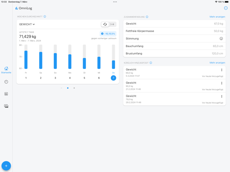Select day 6 Wednesday in chart
The width and height of the screenshot is (230, 172).
(99, 78)
